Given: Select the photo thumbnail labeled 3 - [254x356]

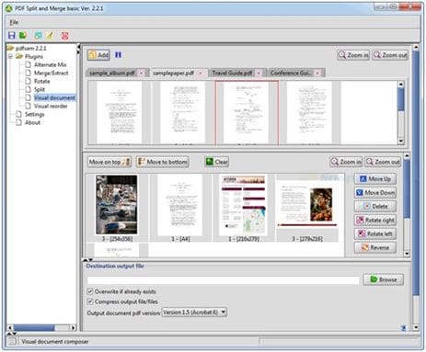Looking at the screenshot, I should pyautogui.click(x=117, y=205).
